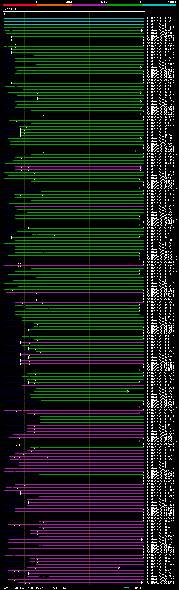Select hit UniRef100_Q6J193
The height and width of the screenshot is (590, 179).
click(161, 89)
